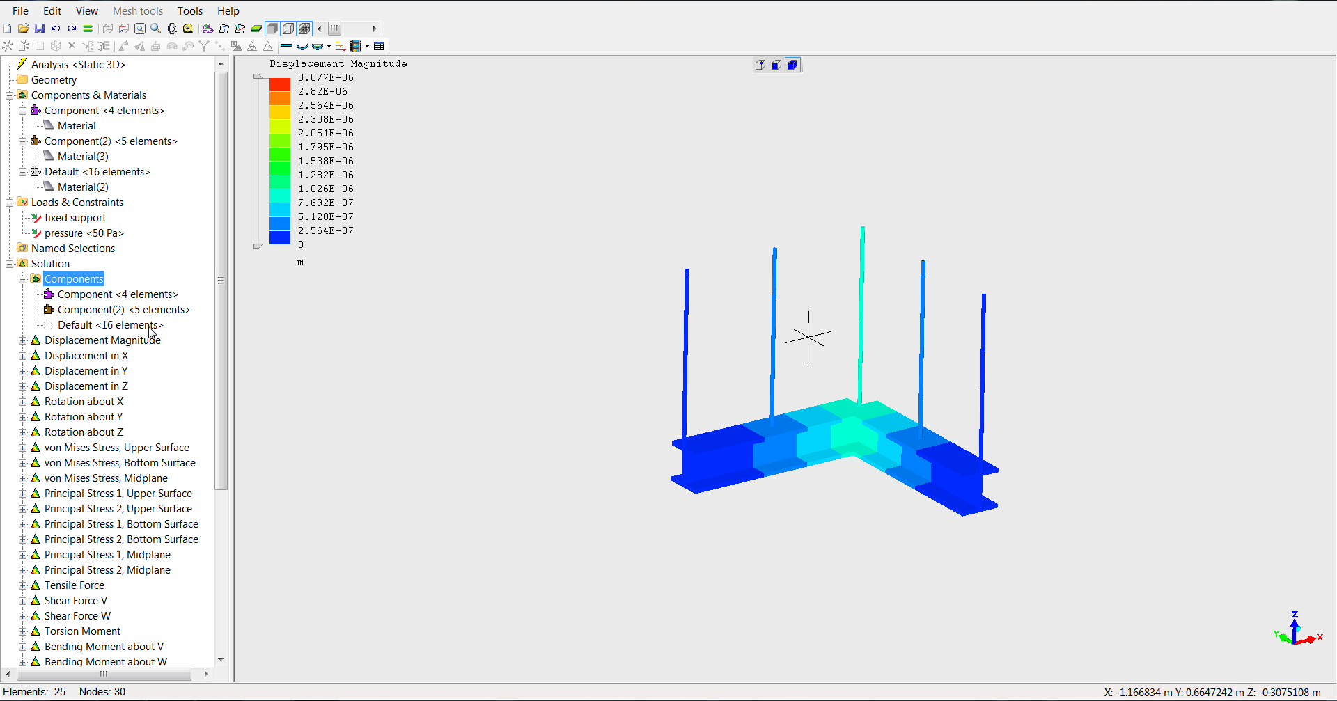This screenshot has height=701, width=1337.
Task: Open the Mesh tools menu
Action: tap(138, 10)
